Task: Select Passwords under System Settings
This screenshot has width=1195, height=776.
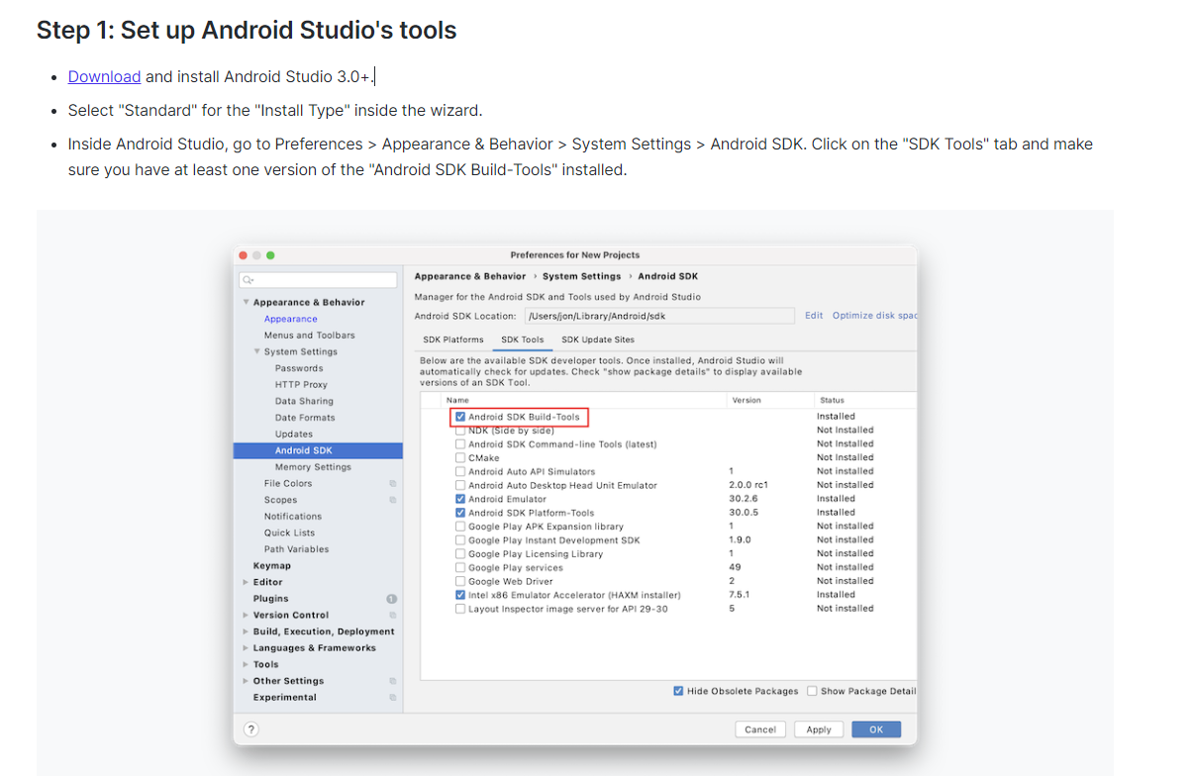Action: tap(299, 368)
